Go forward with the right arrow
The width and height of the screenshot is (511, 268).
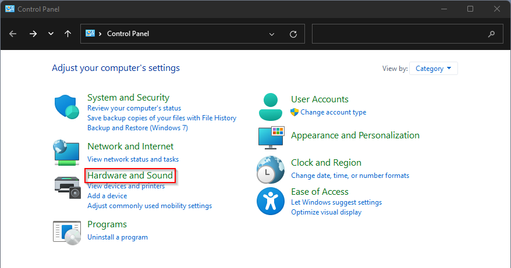point(33,34)
